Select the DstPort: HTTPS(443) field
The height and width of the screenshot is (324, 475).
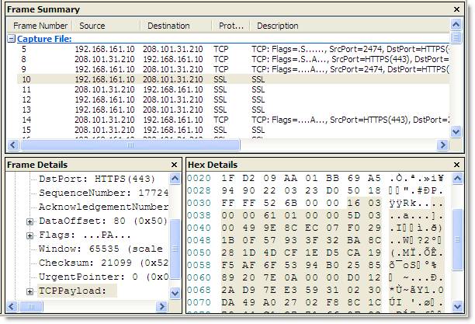pos(97,179)
